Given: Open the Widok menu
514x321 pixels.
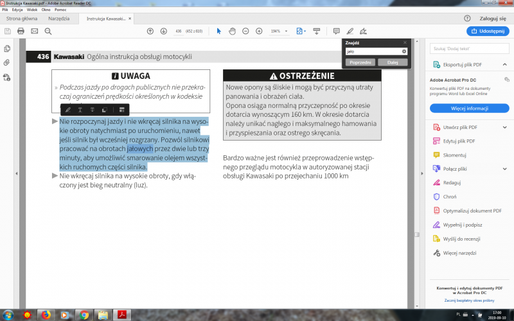Looking at the screenshot, I should click(32, 10).
